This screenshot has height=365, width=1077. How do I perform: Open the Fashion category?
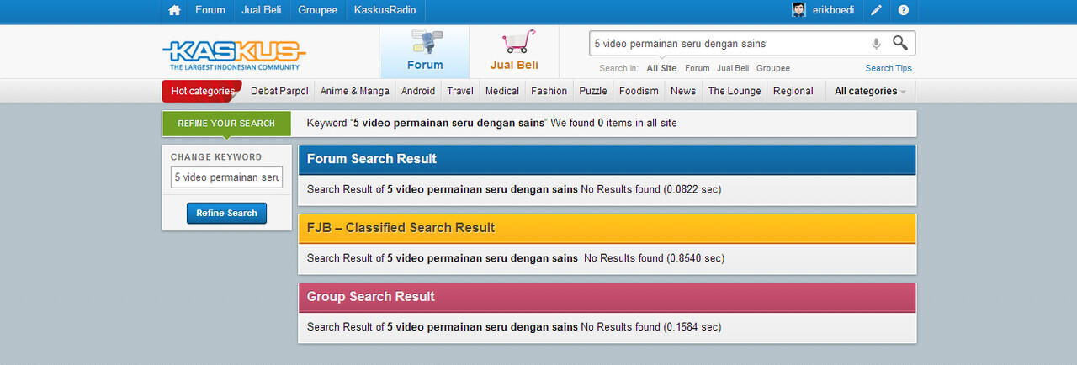click(549, 91)
